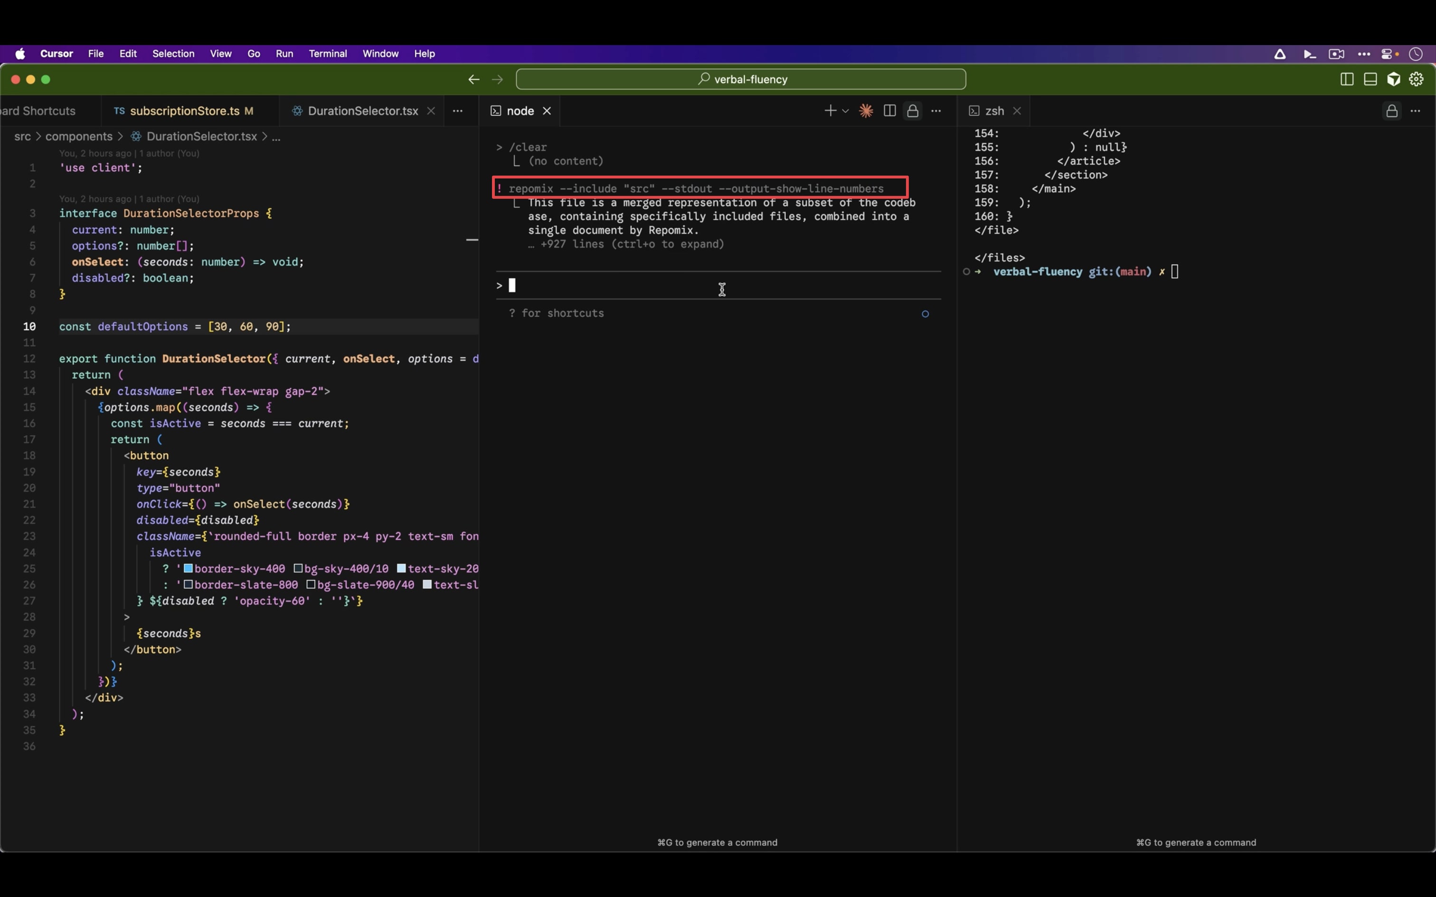Click the 'const defaultOptions' code line
Image resolution: width=1436 pixels, height=897 pixels.
pos(175,327)
